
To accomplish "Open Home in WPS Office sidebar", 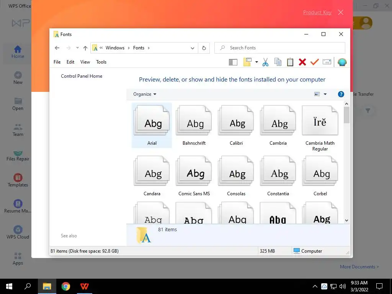I will (18, 52).
